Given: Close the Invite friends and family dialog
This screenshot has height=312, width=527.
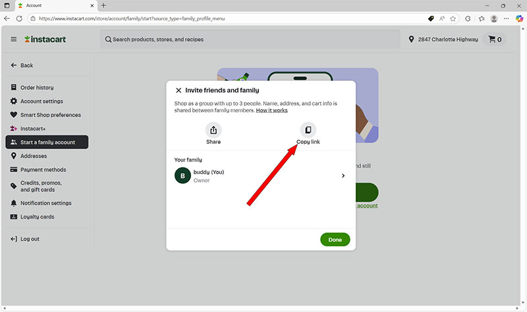Looking at the screenshot, I should coord(179,90).
